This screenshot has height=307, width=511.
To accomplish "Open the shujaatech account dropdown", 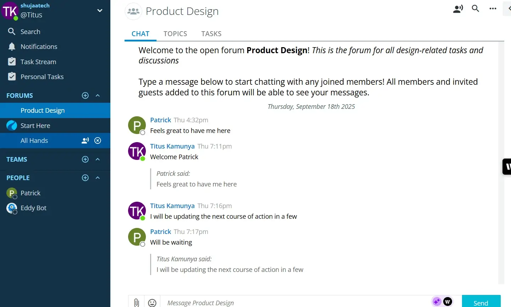I will [x=100, y=11].
